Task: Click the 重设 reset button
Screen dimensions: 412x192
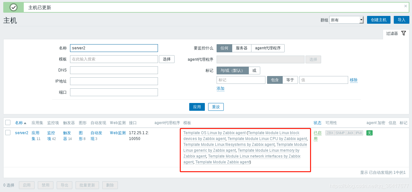Action: coord(216,107)
